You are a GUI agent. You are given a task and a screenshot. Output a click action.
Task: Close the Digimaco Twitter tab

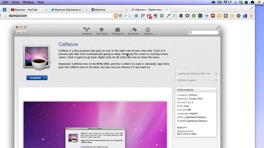[86, 10]
